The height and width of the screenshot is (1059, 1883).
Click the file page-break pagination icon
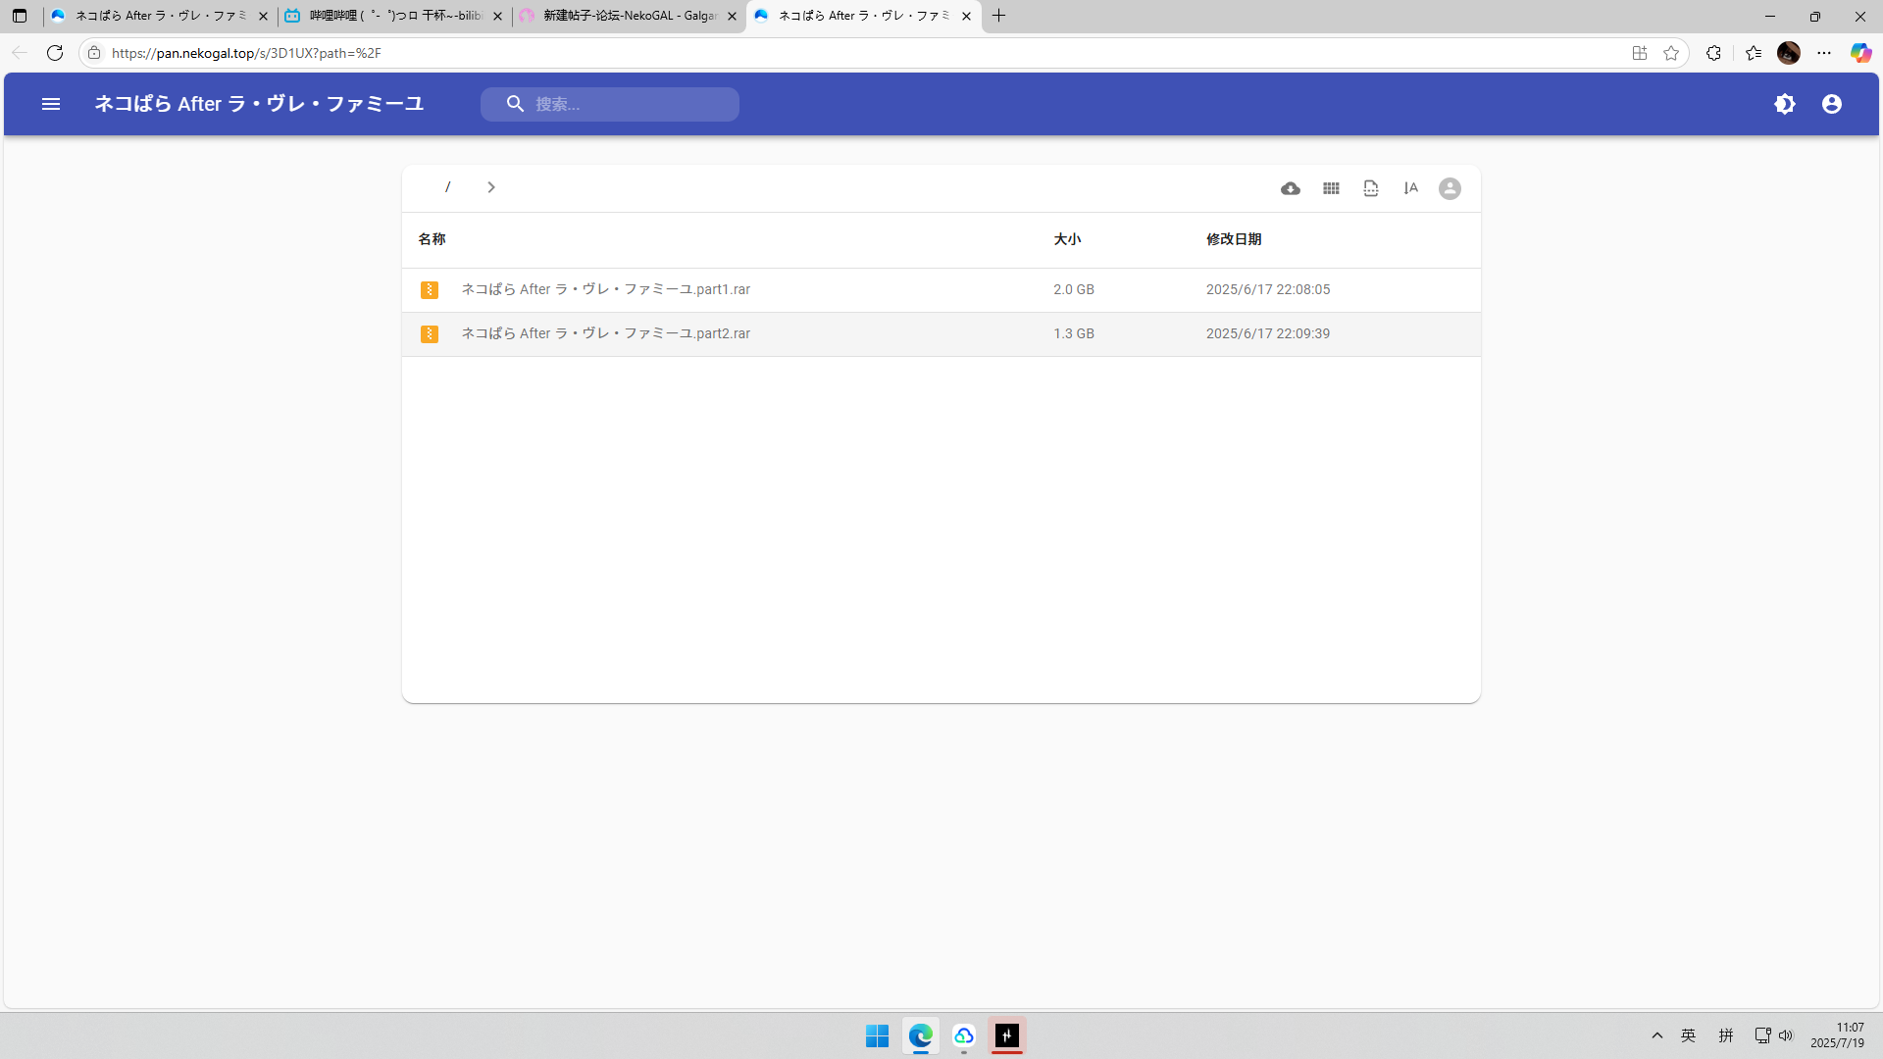[1371, 188]
